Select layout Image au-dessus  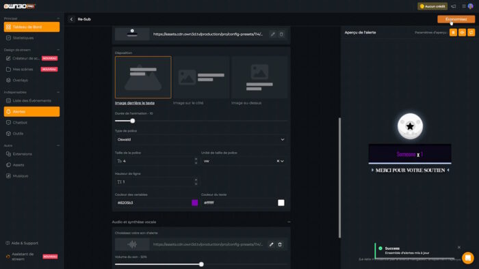(259, 77)
